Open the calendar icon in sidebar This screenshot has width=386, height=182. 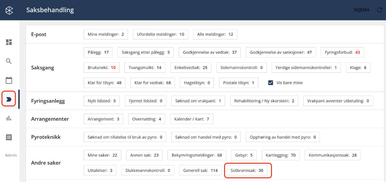9,80
